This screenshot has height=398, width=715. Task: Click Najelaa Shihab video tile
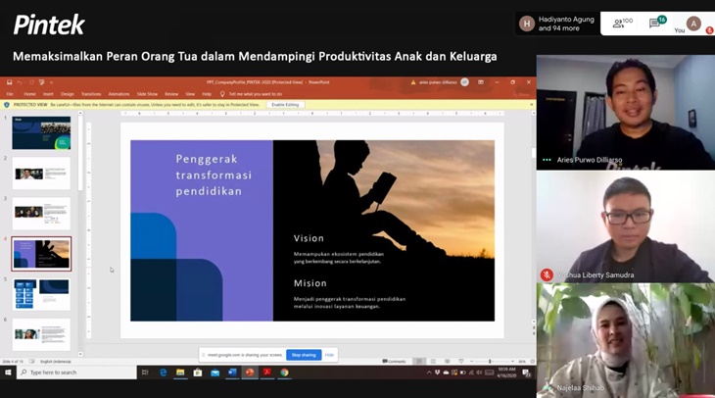626,340
